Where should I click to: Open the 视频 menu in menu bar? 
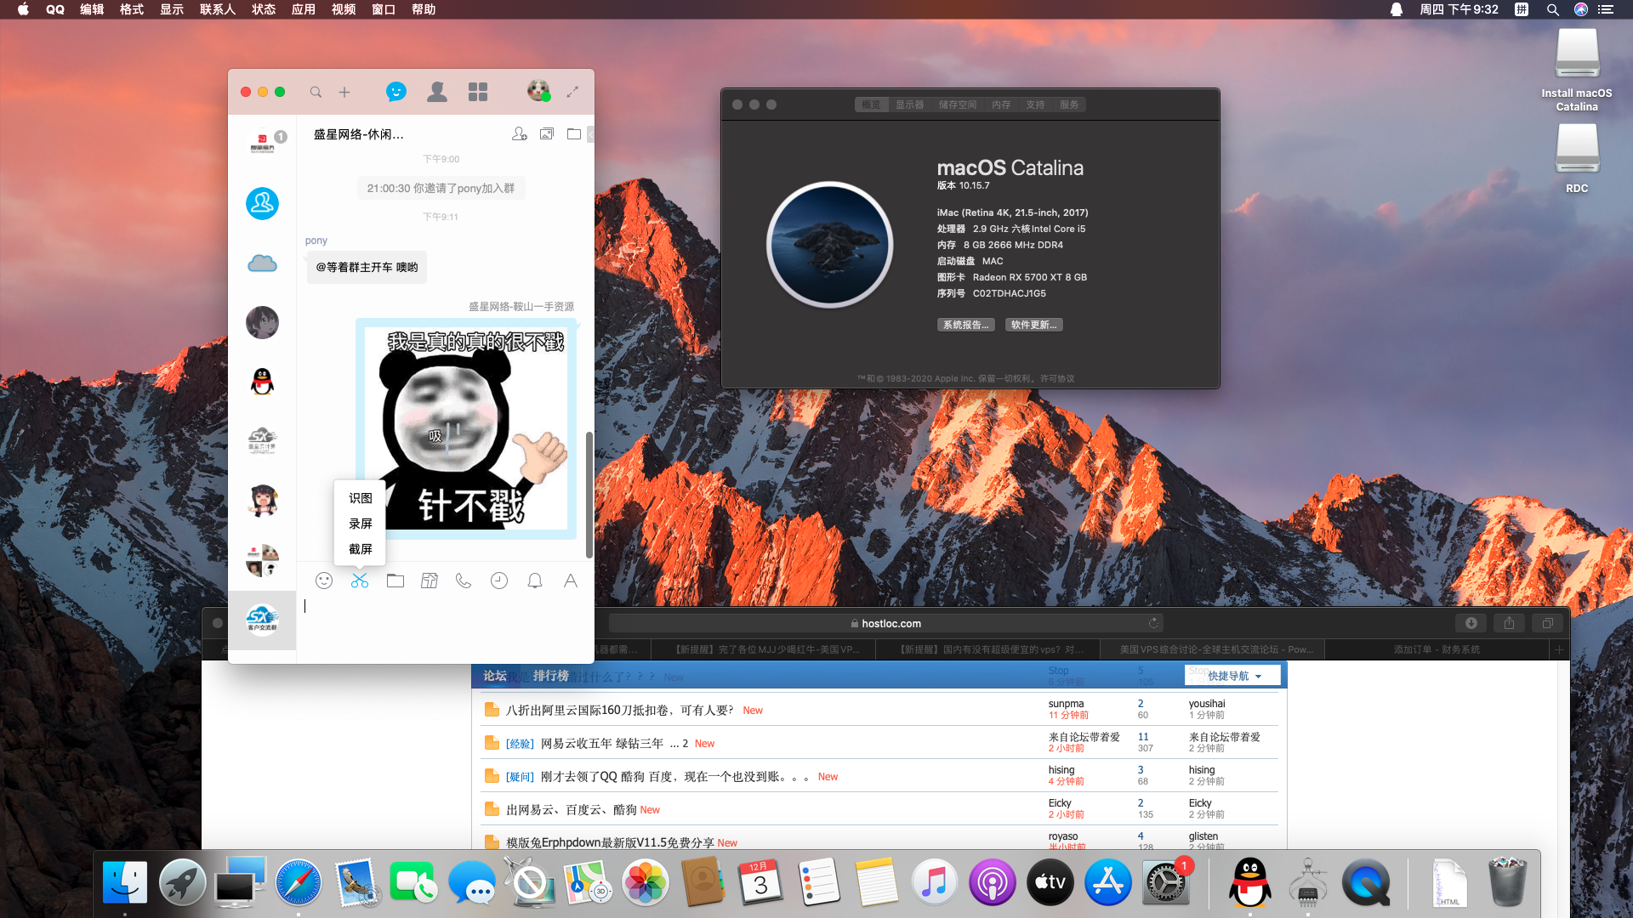[x=344, y=9]
